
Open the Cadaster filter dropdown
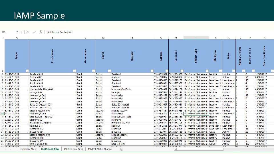point(152,71)
